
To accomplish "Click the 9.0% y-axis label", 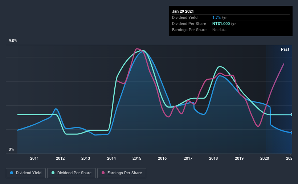I will pos(13,41).
